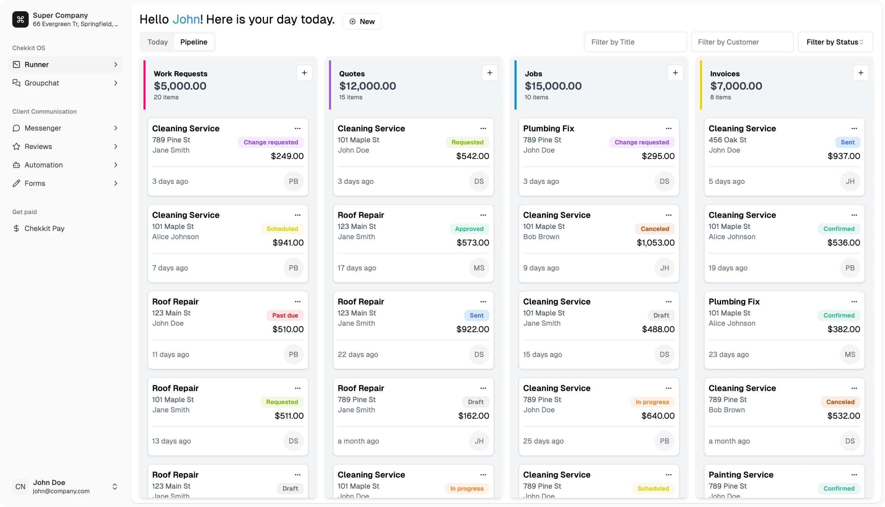Open options menu for $542.00 Cleaning Service card

coord(483,128)
